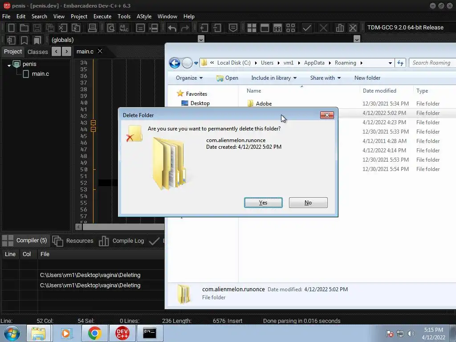Click the Profile analysis bar-chart icon
The width and height of the screenshot is (456, 342).
pyautogui.click(x=340, y=28)
